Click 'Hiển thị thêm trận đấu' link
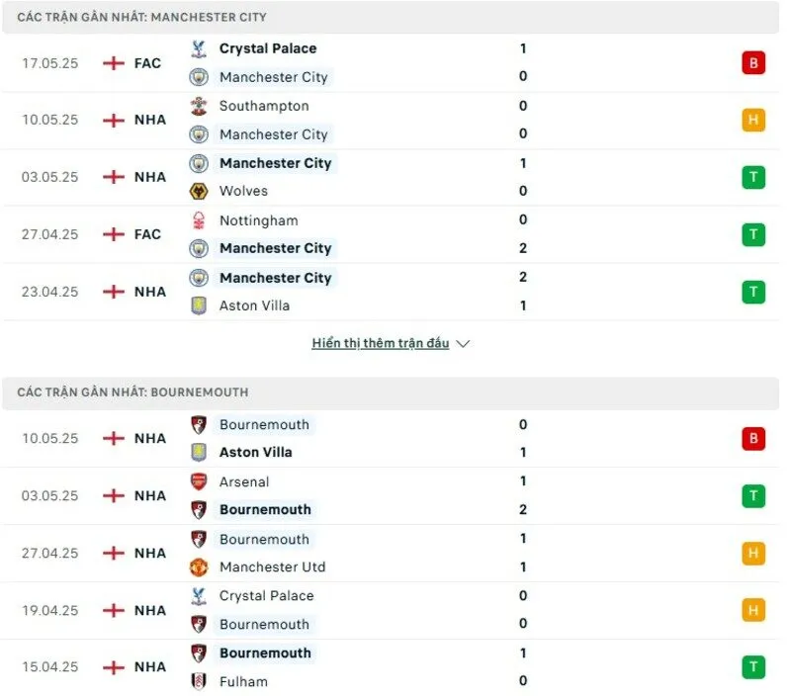The width and height of the screenshot is (791, 696). (x=388, y=343)
